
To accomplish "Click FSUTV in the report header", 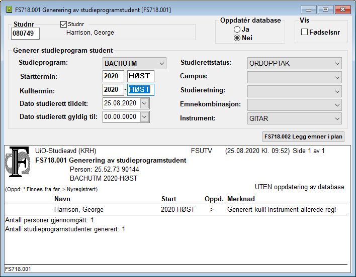I will 202,151.
